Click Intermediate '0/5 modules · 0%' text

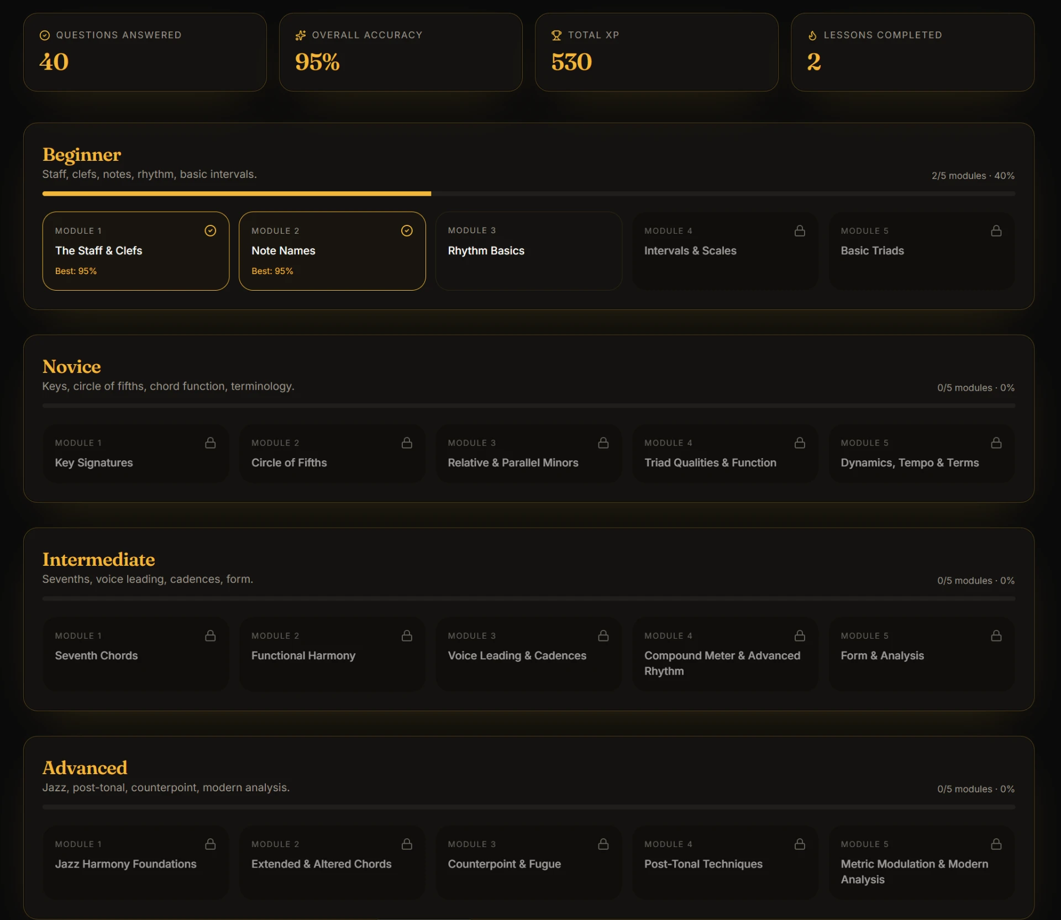tap(976, 581)
